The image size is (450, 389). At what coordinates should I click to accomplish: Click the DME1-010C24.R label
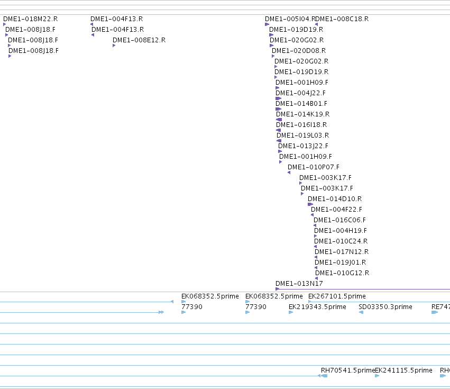pyautogui.click(x=341, y=242)
